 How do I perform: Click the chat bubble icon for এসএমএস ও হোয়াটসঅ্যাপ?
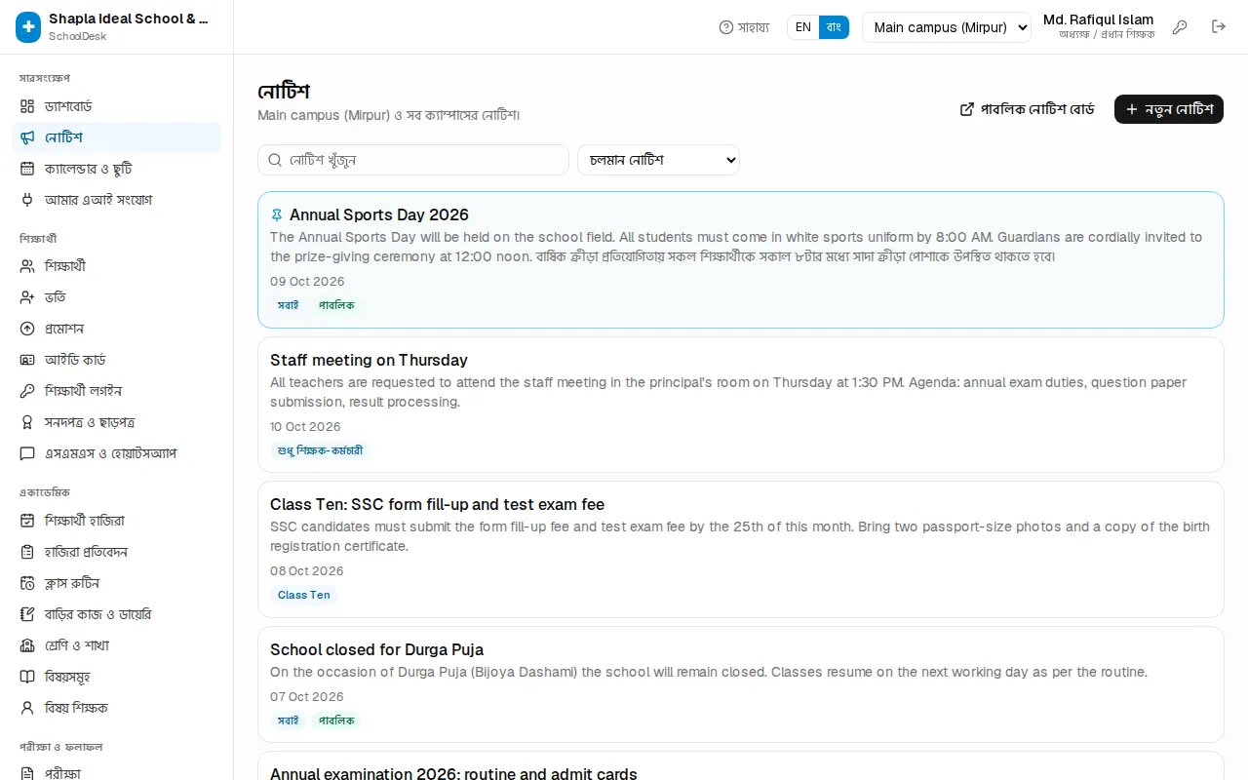tap(27, 453)
